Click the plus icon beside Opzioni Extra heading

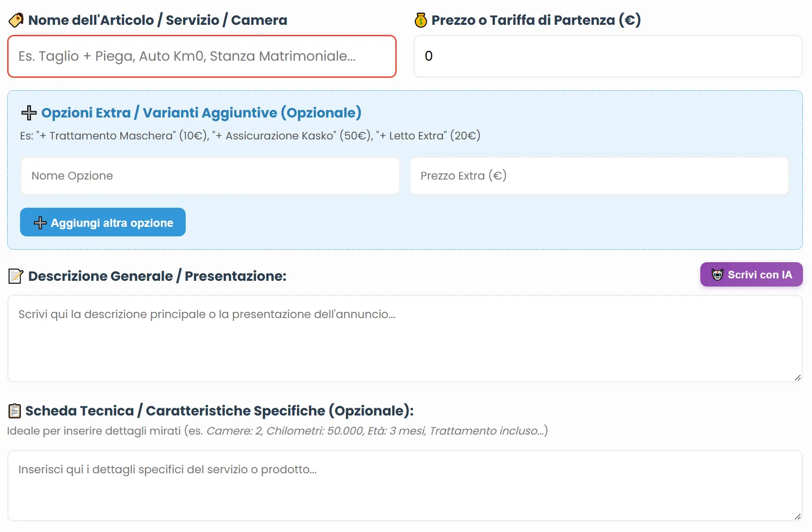[x=29, y=113]
